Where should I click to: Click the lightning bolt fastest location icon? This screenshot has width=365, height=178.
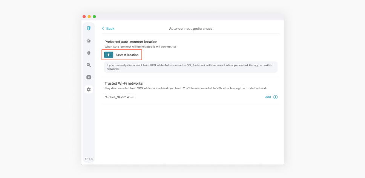coord(109,55)
